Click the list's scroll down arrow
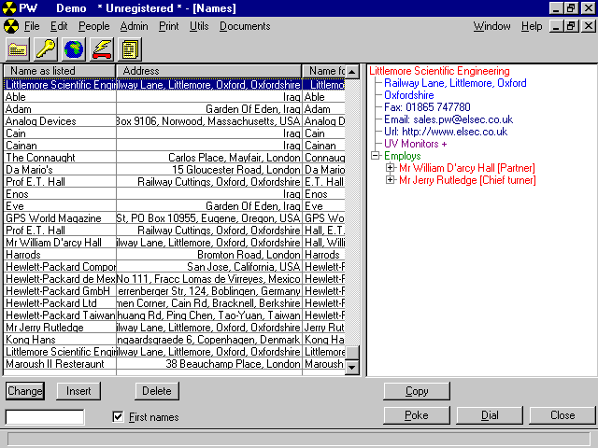598x448 pixels. coord(352,368)
